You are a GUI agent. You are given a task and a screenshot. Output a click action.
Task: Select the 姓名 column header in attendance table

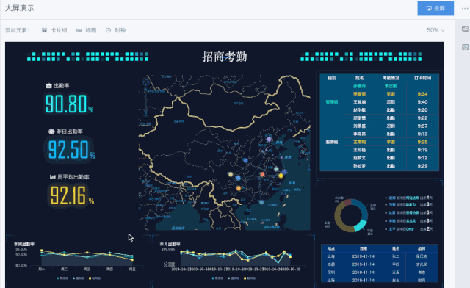359,78
